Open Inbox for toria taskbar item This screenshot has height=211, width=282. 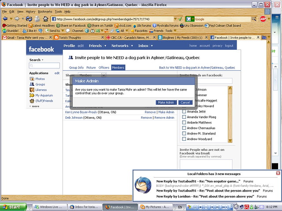[x=85, y=207]
